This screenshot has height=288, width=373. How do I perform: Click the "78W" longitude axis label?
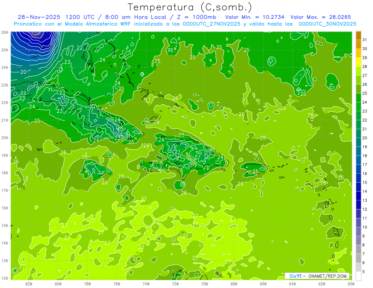click(87, 283)
